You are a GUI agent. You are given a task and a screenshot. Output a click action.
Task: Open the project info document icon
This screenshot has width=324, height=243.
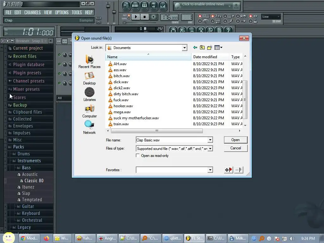[219, 30]
